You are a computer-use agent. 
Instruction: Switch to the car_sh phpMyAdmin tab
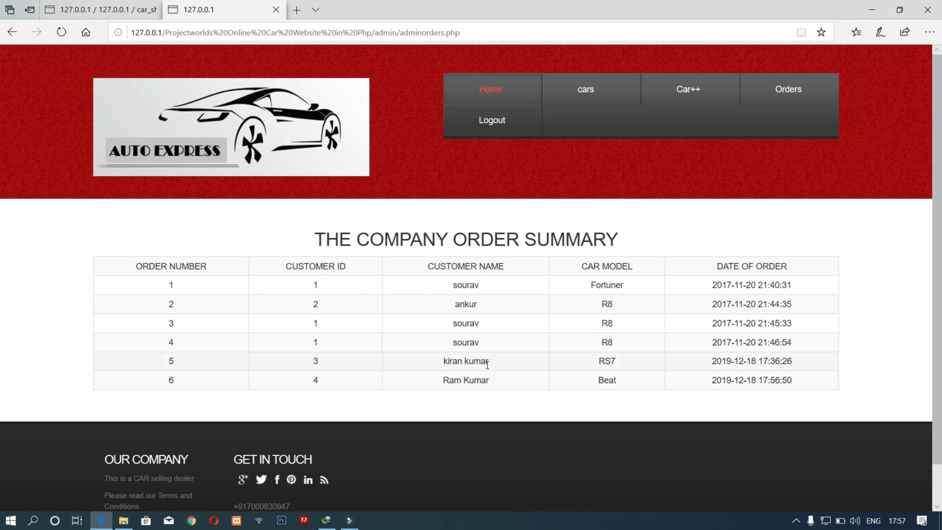click(102, 10)
